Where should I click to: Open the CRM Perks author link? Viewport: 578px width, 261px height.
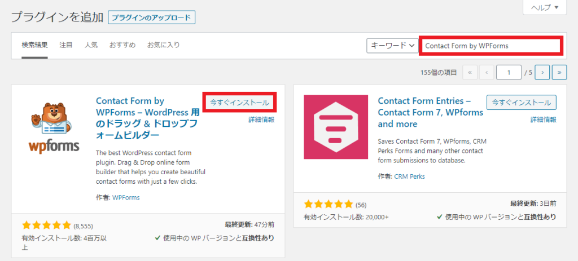410,176
